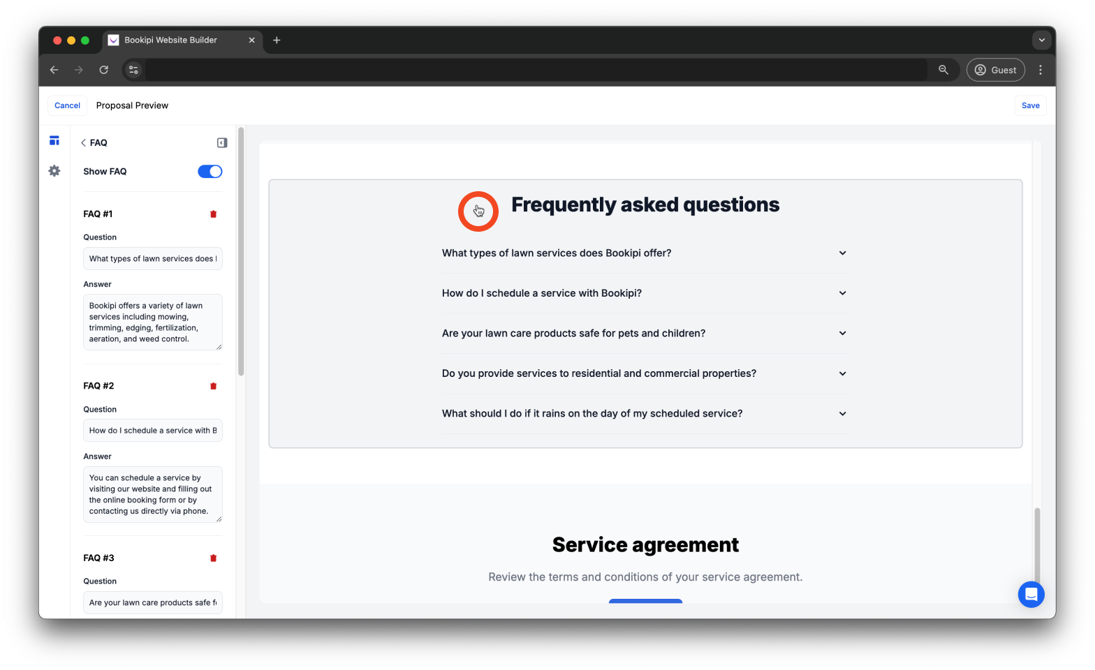The image size is (1095, 670).
Task: Toggle the Show FAQ switch
Action: [210, 172]
